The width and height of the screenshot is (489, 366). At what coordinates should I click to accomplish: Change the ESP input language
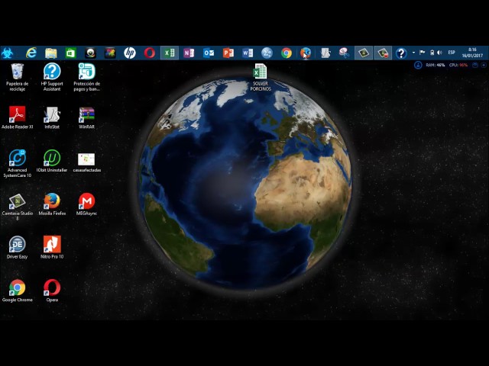click(452, 53)
